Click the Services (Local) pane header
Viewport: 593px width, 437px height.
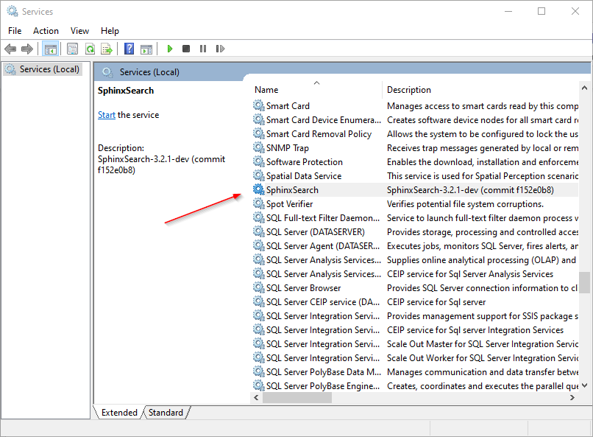[x=149, y=72]
